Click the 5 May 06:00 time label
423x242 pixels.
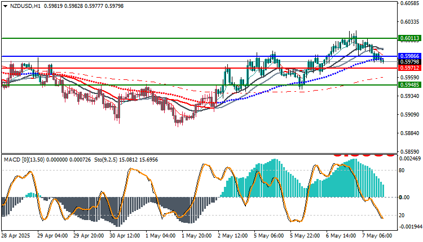(x=269, y=236)
